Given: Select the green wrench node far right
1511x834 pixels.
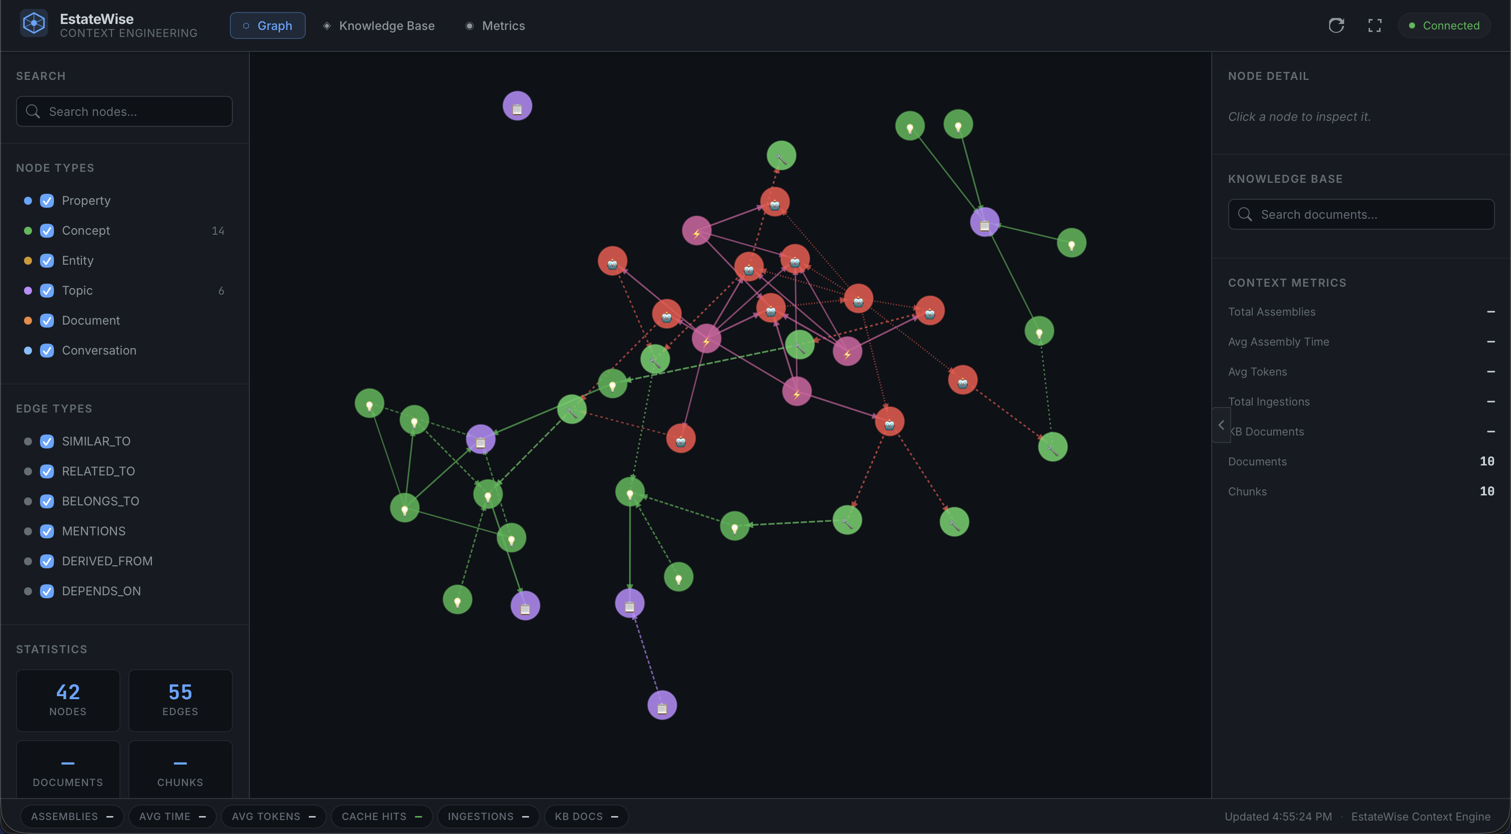Looking at the screenshot, I should tap(1053, 447).
